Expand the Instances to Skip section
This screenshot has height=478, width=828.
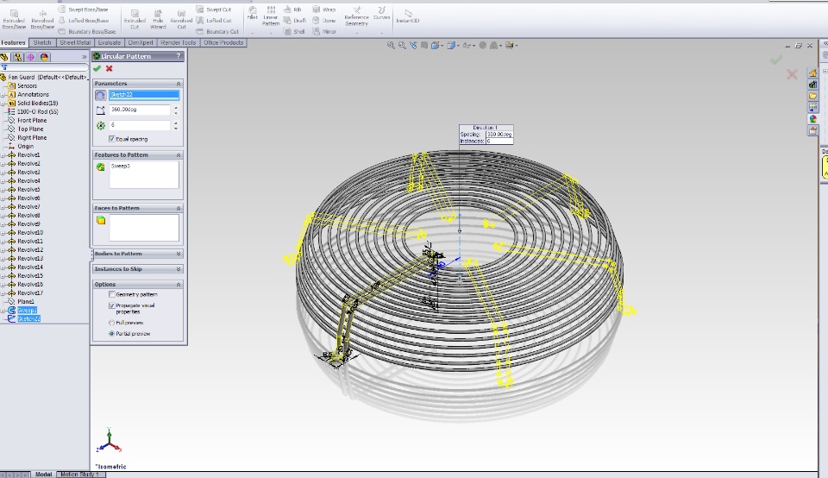tap(179, 269)
